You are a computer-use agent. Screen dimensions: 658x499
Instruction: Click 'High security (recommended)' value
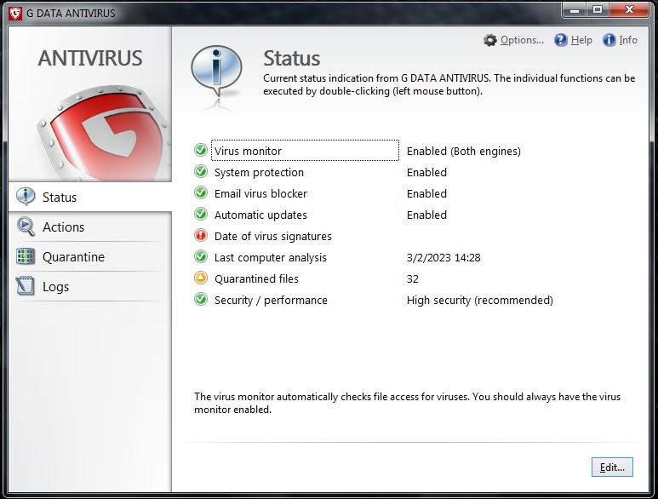[x=479, y=301]
